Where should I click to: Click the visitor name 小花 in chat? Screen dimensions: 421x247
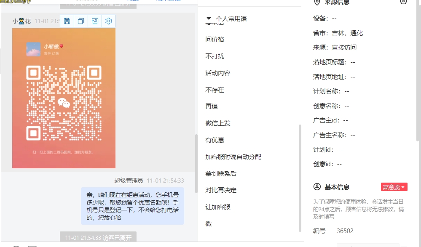[22, 21]
